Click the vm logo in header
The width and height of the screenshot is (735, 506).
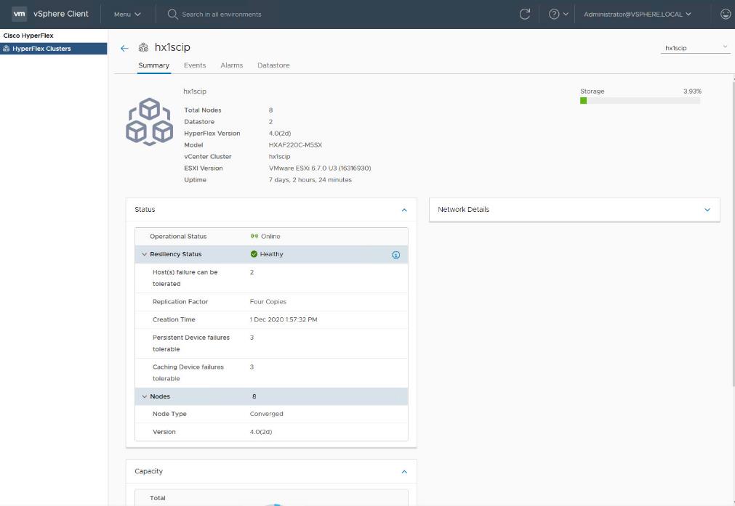tap(19, 14)
